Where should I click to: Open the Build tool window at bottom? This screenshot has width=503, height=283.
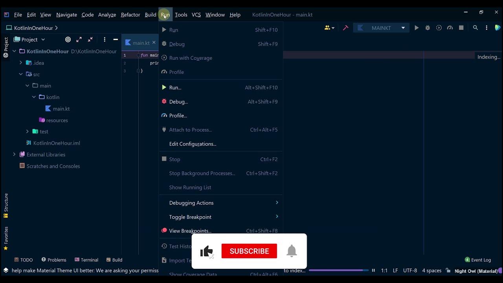coord(114,260)
